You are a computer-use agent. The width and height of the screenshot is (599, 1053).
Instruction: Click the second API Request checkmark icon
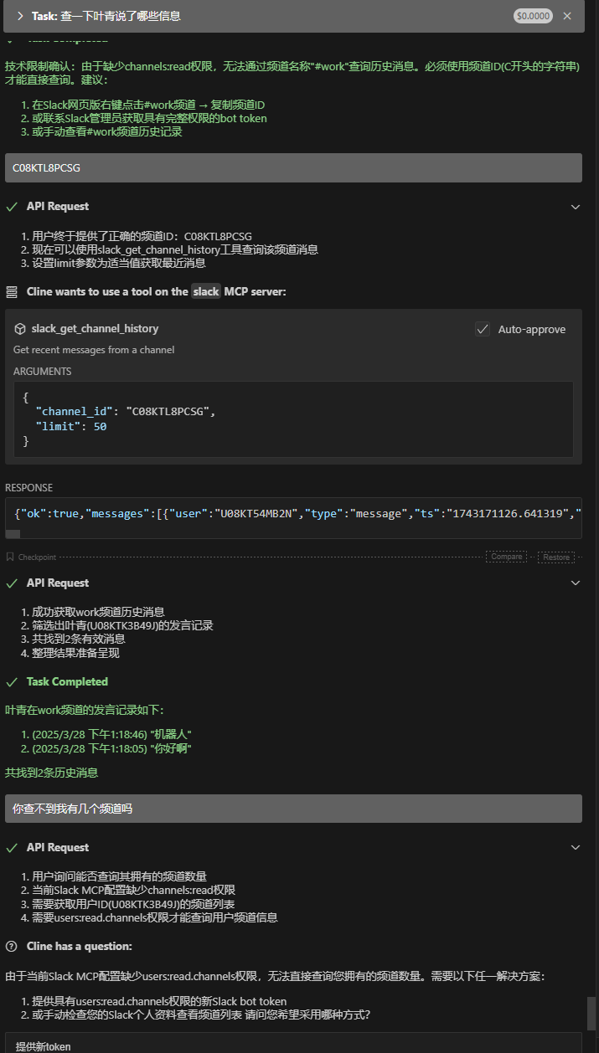(11, 583)
